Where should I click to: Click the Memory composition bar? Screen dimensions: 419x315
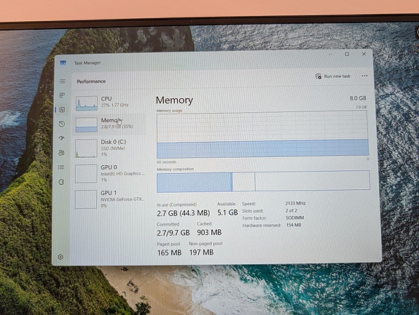coord(263,182)
